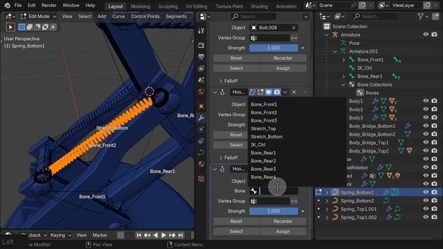Open the Physics properties tab icon
This screenshot has width=443, height=249.
tap(201, 129)
